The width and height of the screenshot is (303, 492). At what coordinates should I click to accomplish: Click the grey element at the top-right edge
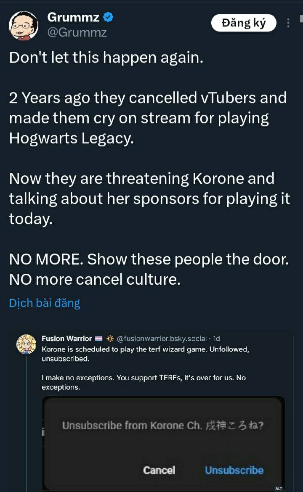[x=301, y=19]
